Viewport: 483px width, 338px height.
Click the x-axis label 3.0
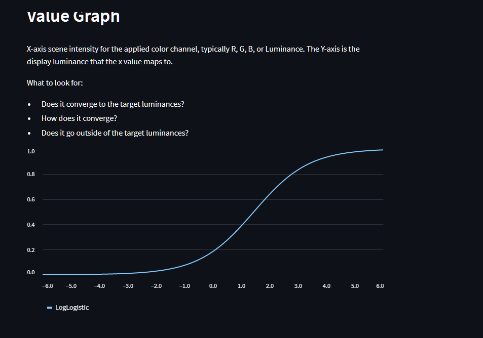click(x=298, y=286)
